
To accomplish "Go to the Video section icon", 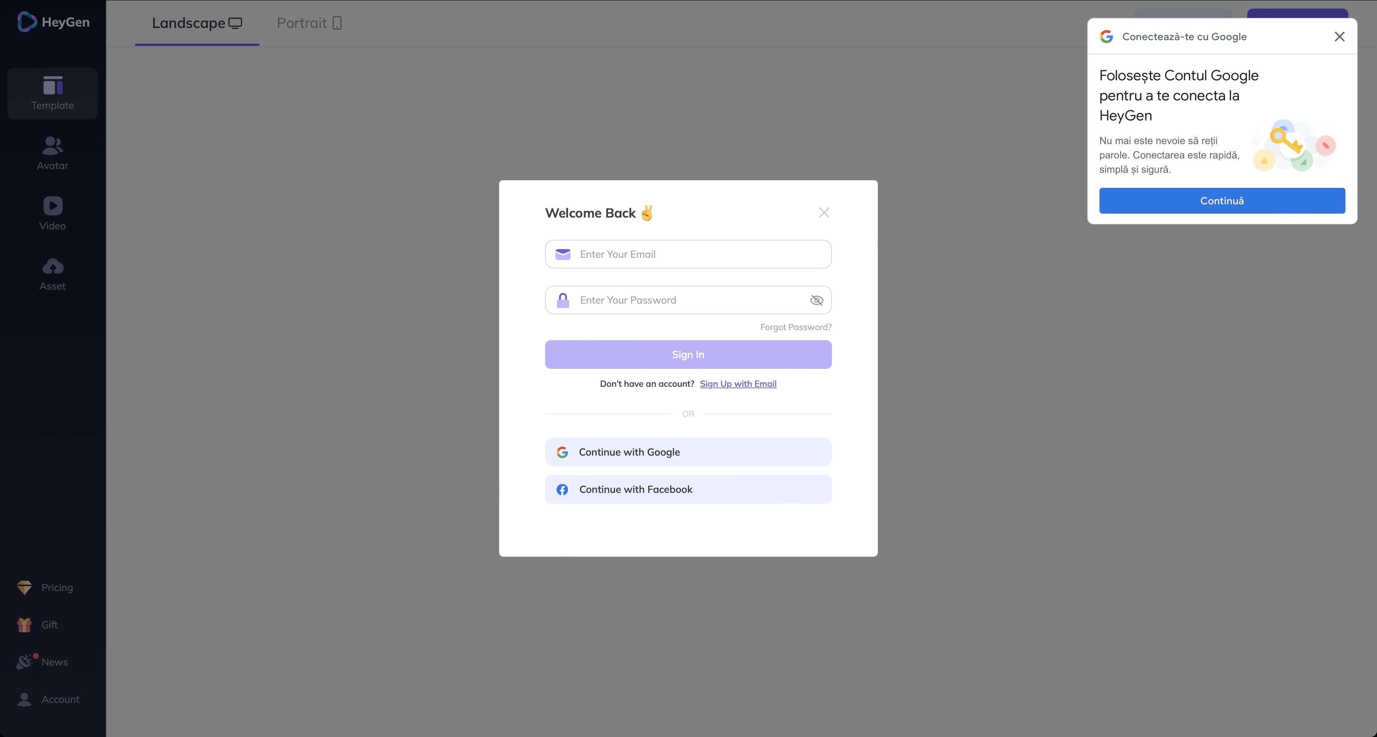I will pos(52,206).
